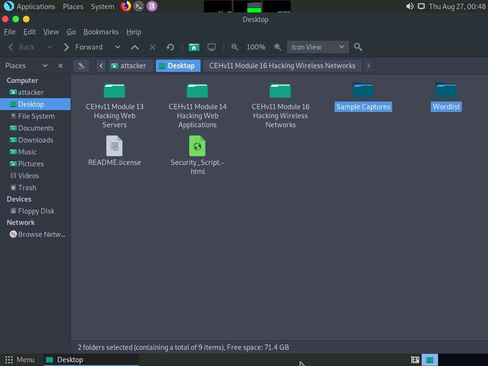The width and height of the screenshot is (488, 366).
Task: Launch Firefox from the top panel
Action: (x=125, y=6)
